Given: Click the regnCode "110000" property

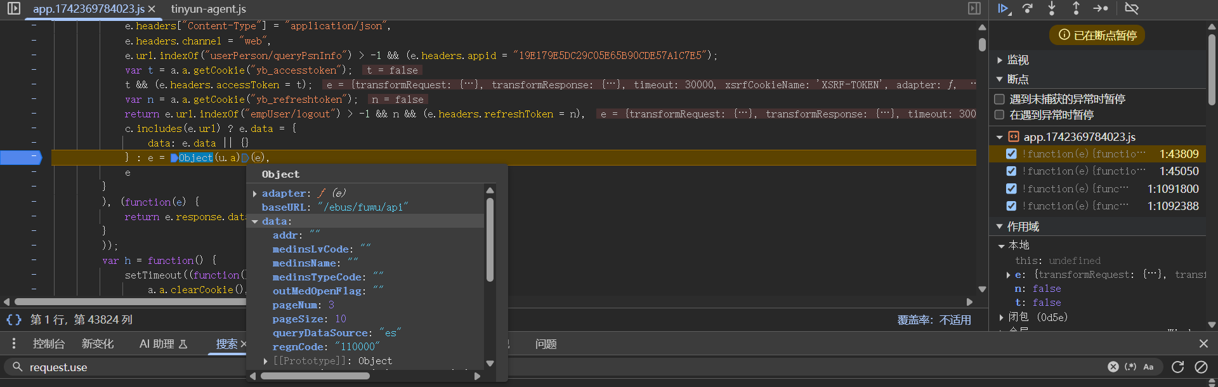Looking at the screenshot, I should coord(326,347).
